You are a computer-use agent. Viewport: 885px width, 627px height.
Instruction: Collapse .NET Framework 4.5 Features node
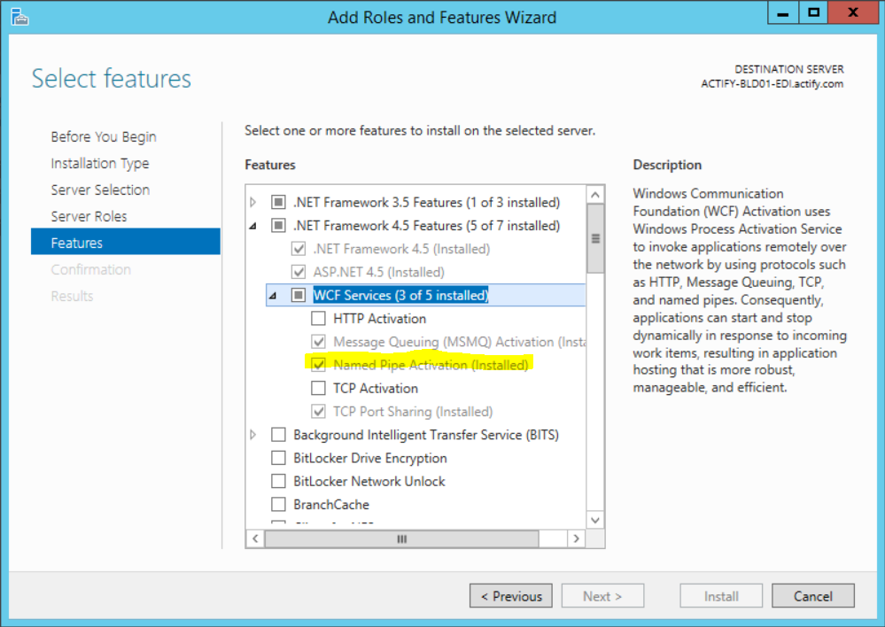click(254, 226)
